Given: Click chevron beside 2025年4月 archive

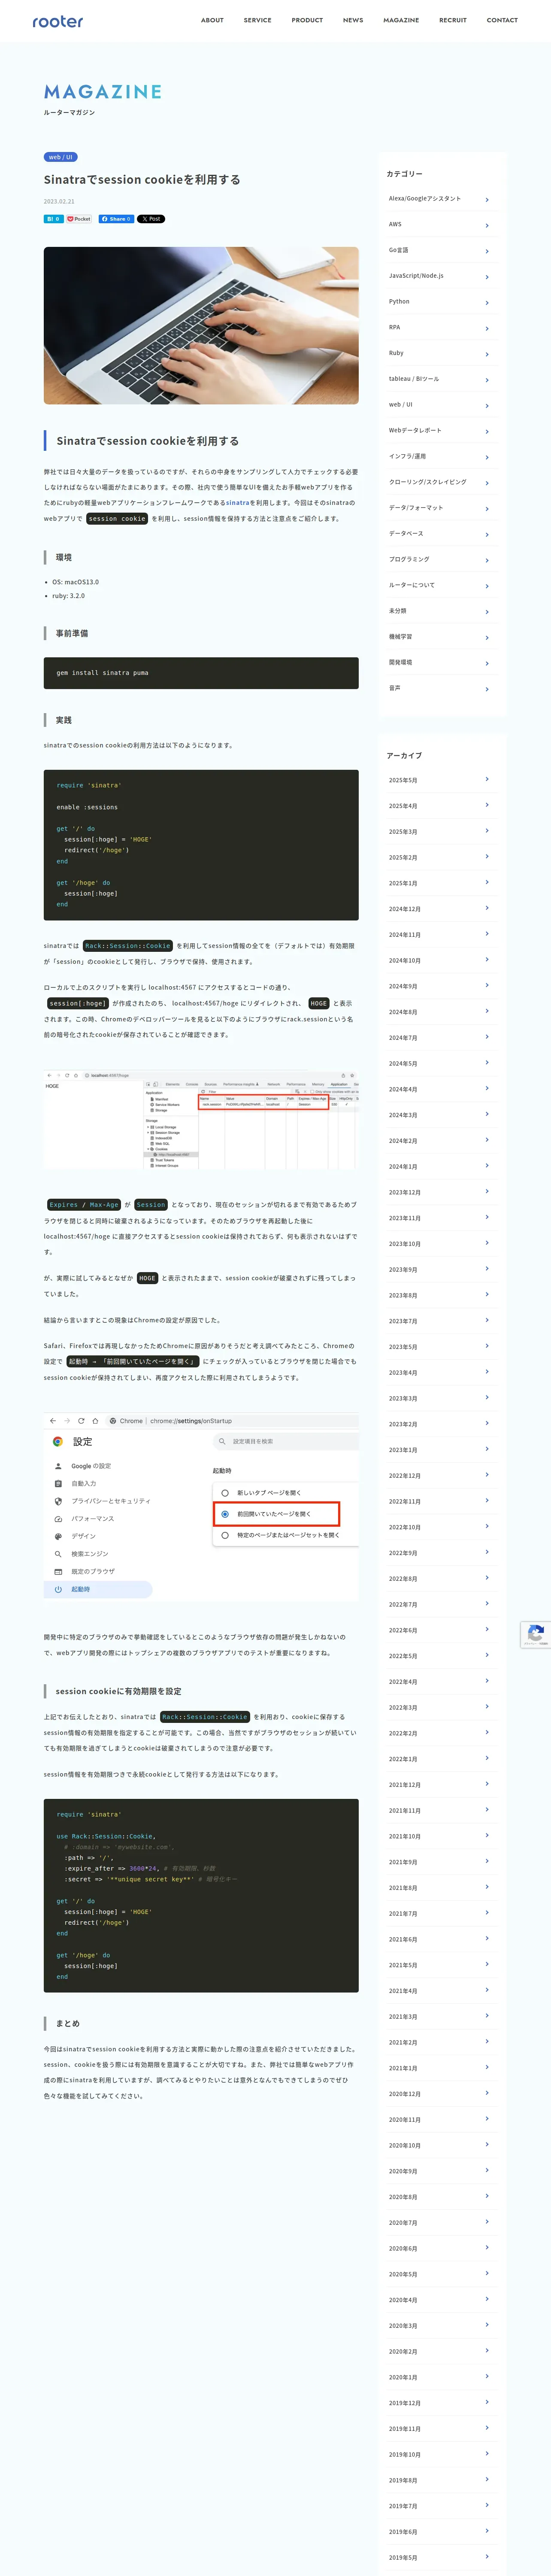Looking at the screenshot, I should pyautogui.click(x=487, y=805).
